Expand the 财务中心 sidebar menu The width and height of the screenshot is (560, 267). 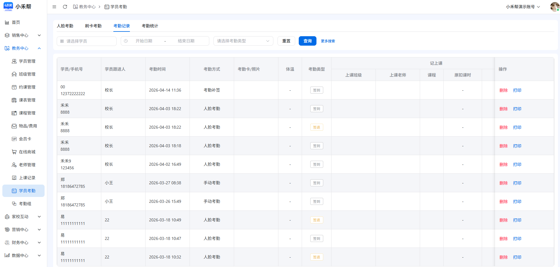coord(23,243)
